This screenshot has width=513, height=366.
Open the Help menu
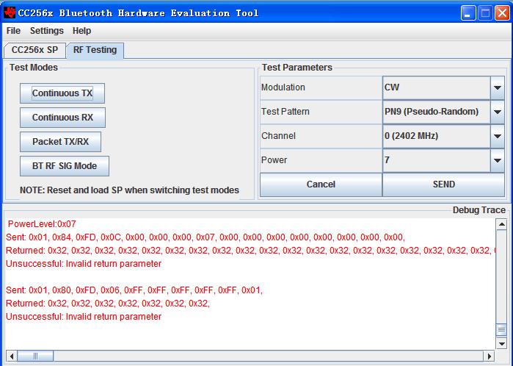pos(81,31)
